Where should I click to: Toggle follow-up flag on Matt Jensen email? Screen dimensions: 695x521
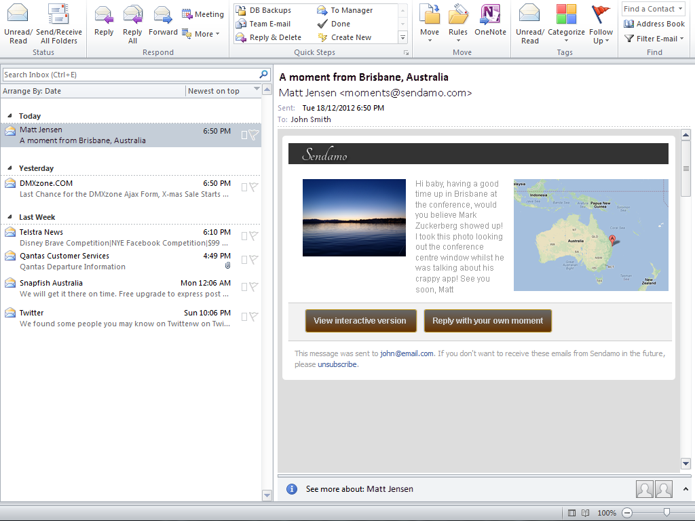tap(253, 135)
